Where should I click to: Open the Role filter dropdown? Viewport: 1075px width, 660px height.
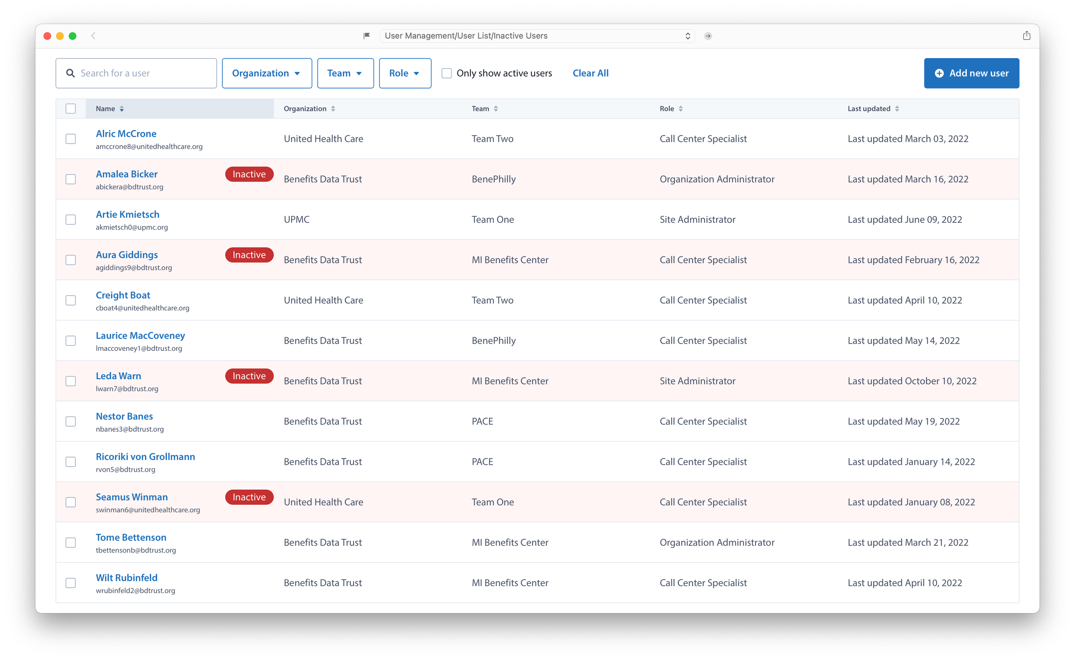(x=405, y=74)
